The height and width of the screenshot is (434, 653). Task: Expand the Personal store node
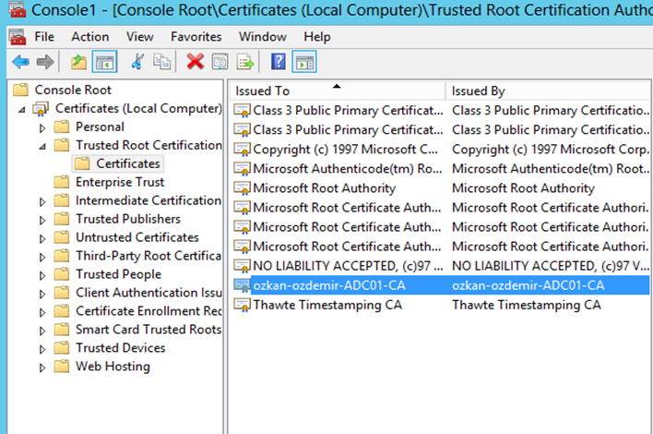pyautogui.click(x=42, y=128)
